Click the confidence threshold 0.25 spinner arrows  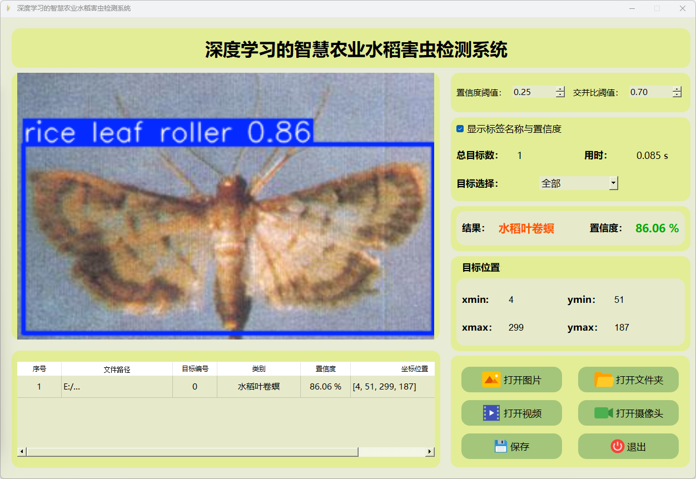tap(560, 92)
